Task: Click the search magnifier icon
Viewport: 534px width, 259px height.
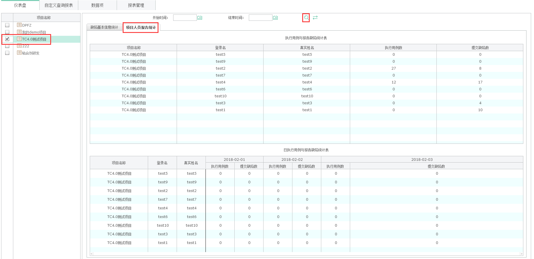Action: pyautogui.click(x=306, y=18)
